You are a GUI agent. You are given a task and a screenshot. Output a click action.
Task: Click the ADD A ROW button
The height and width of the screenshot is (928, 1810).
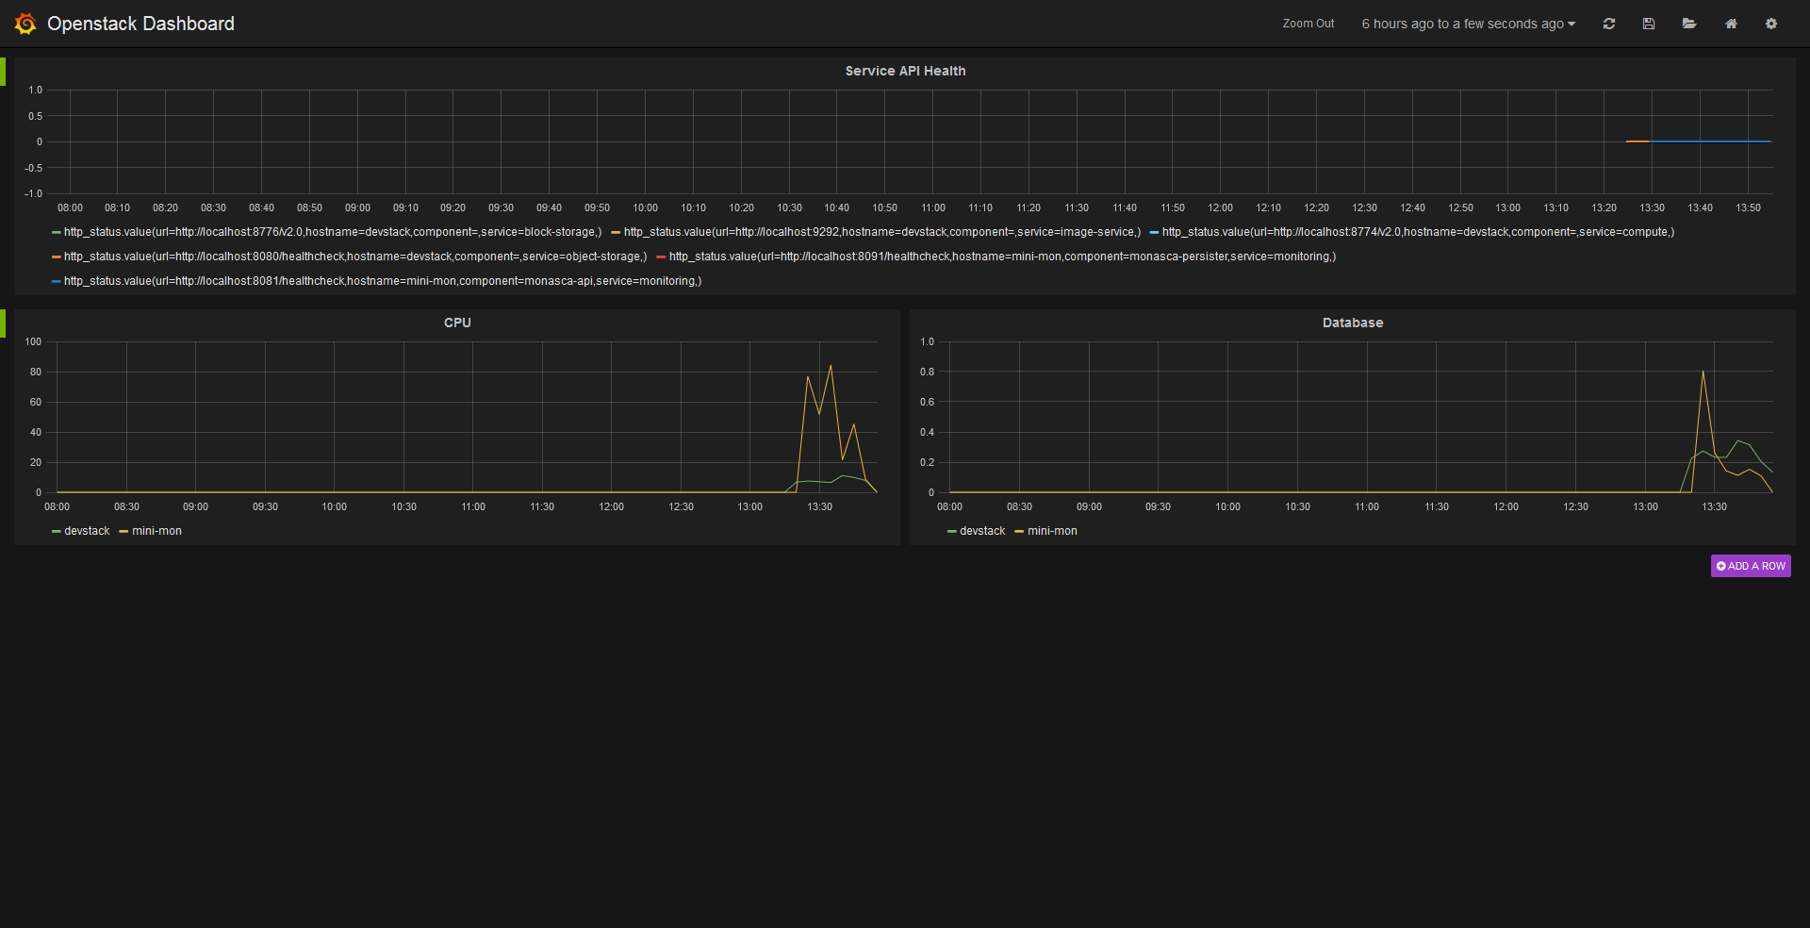tap(1751, 566)
